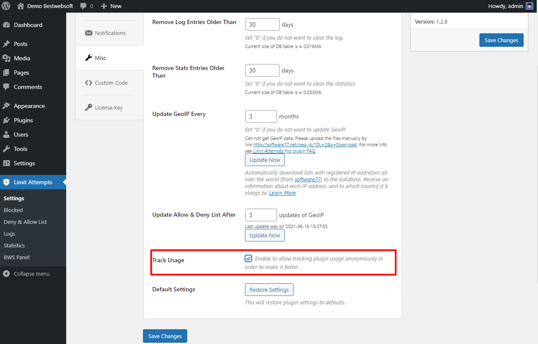Viewport: 538px width, 344px height.
Task: Click the admin avatar thumbnail
Action: pos(530,6)
